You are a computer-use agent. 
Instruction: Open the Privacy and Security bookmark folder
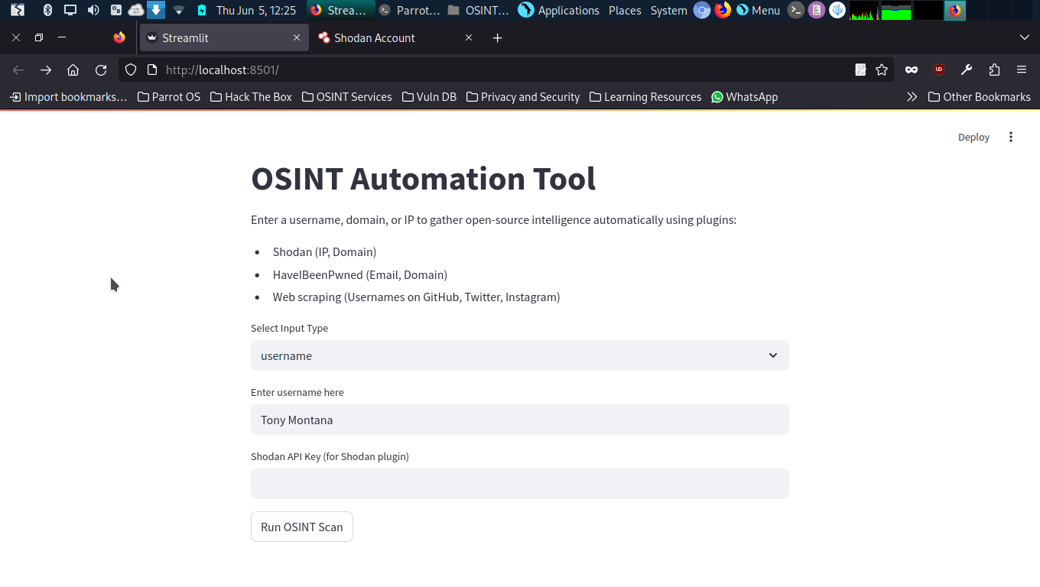click(x=523, y=97)
